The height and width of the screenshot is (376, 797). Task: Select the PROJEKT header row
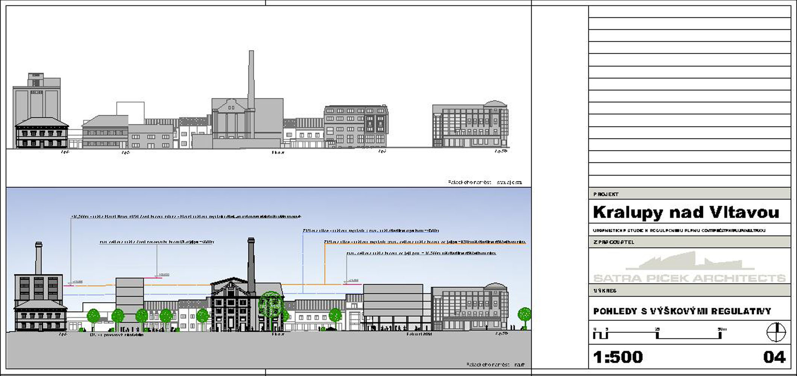(689, 194)
